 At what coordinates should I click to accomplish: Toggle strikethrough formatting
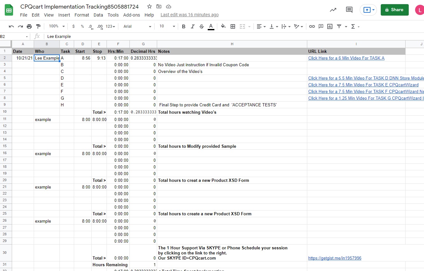pyautogui.click(x=201, y=26)
